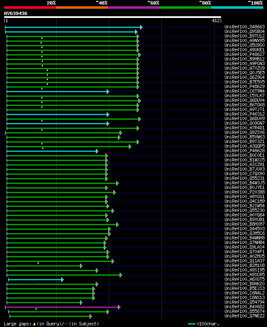Select hit label UniRef100_Q44503
Viewport: 267px width, 327px height.
tap(244, 229)
